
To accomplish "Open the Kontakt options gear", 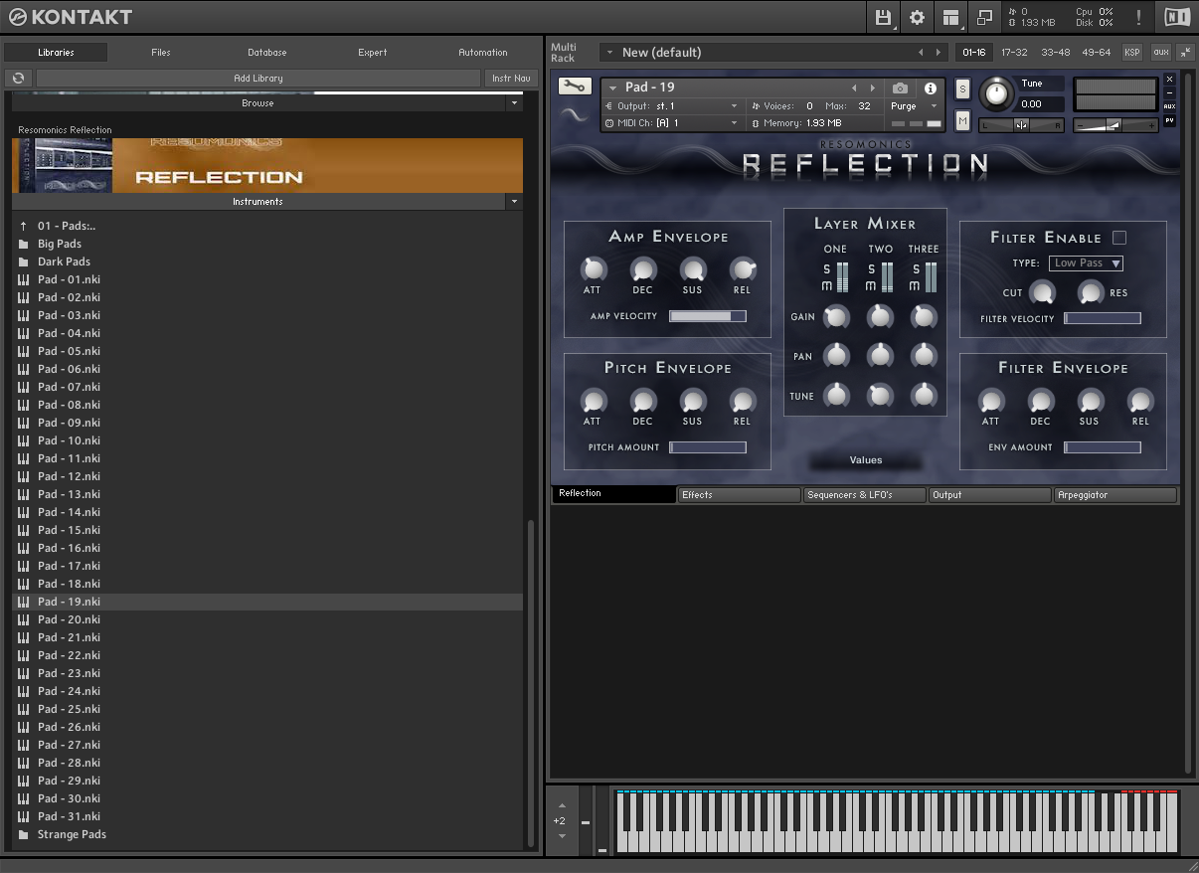I will coord(917,17).
